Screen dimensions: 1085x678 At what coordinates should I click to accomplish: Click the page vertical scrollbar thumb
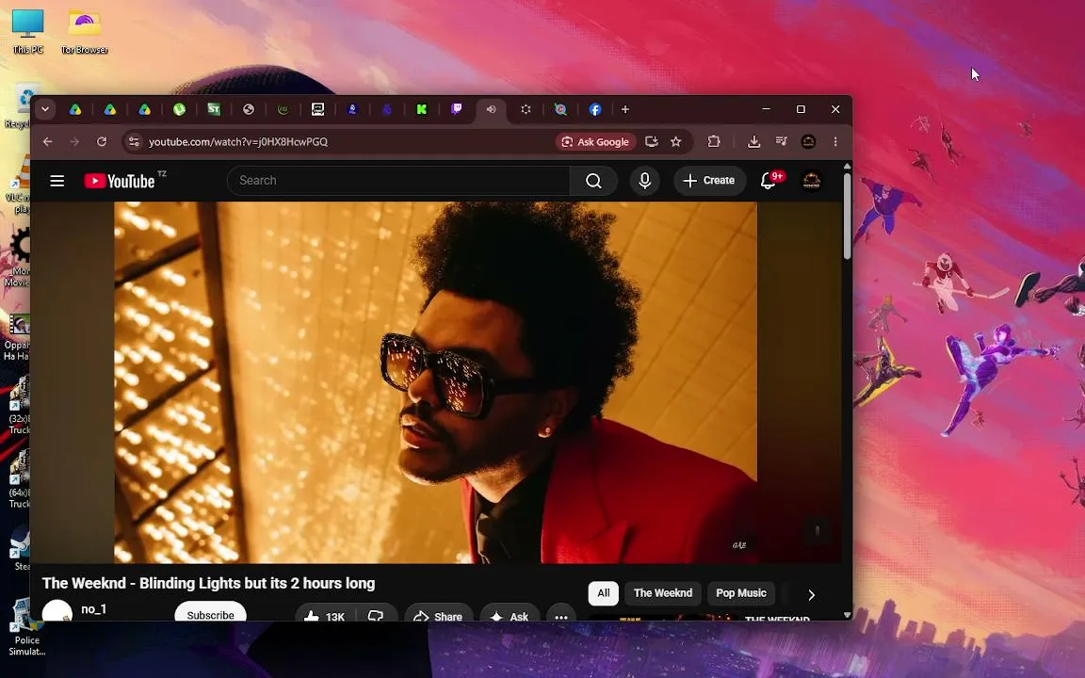point(847,217)
